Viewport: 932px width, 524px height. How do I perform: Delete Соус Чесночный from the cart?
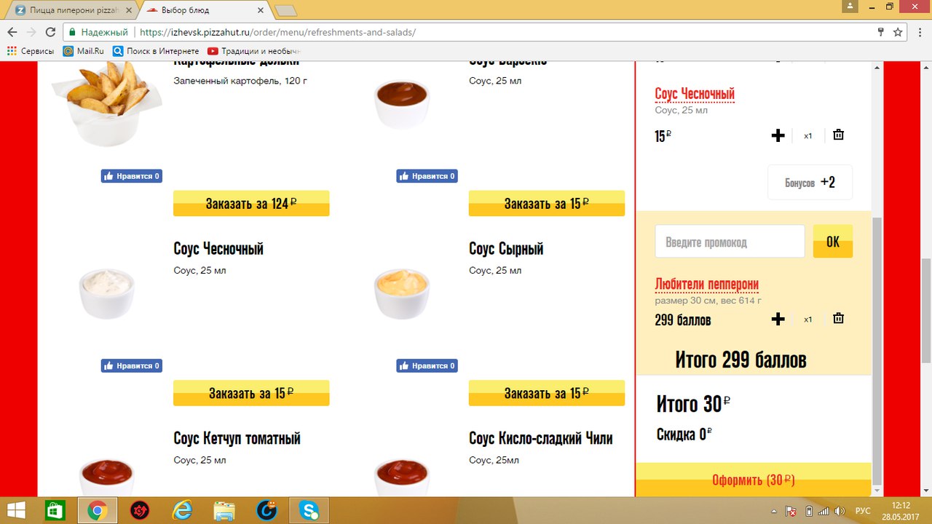coord(838,135)
